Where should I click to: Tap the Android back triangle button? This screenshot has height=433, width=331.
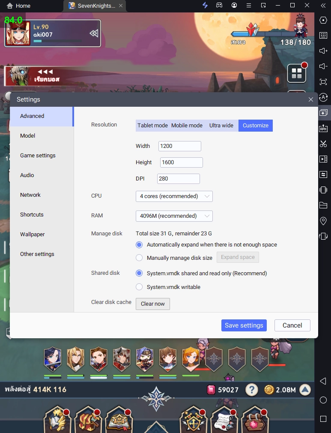[323, 381]
